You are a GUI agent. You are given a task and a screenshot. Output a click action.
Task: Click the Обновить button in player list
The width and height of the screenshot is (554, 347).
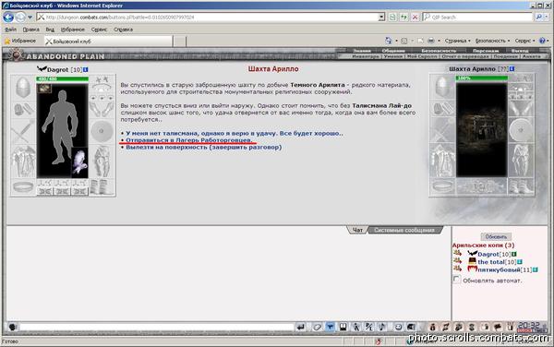click(x=496, y=236)
